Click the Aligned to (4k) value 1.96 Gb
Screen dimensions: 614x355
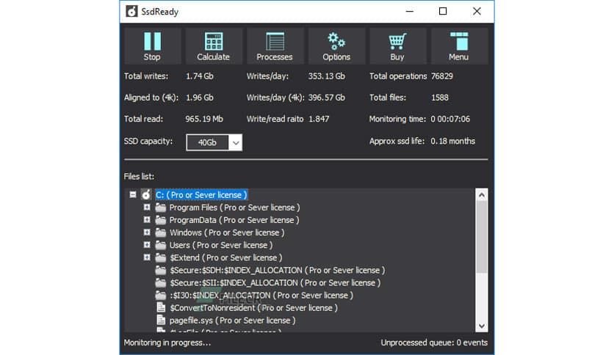[x=200, y=98]
